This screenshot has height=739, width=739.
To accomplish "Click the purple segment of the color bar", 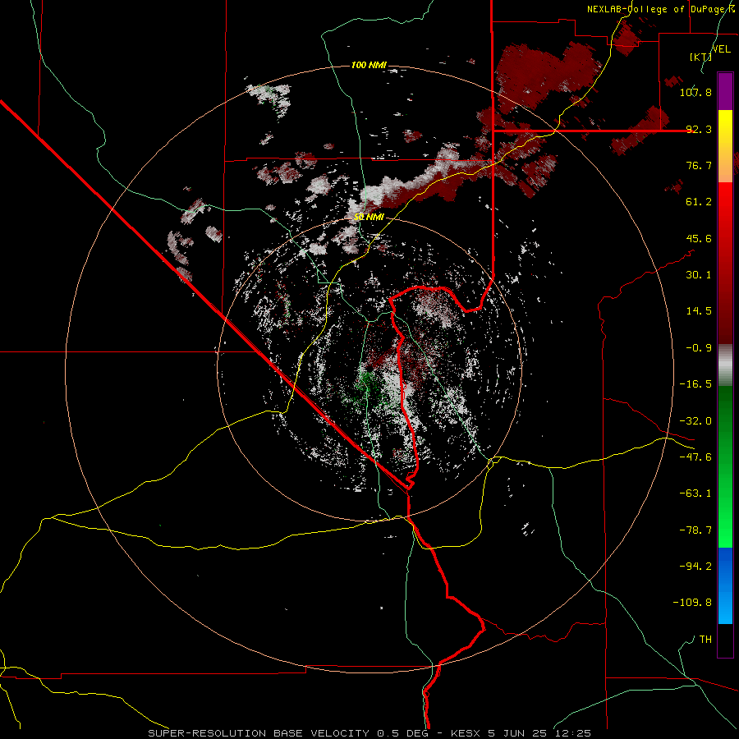I will pos(725,92).
